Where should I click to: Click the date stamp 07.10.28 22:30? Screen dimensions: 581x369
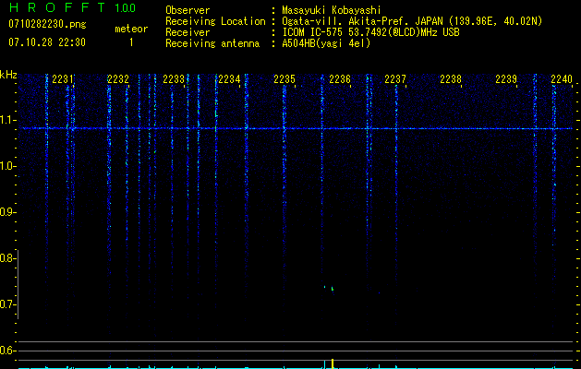tap(47, 42)
